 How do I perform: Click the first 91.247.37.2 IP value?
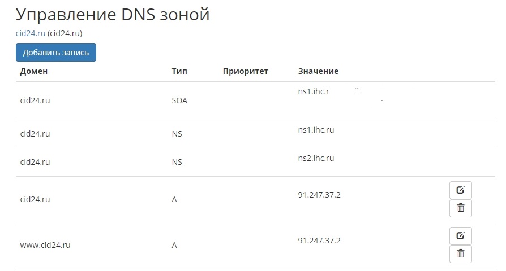319,195
